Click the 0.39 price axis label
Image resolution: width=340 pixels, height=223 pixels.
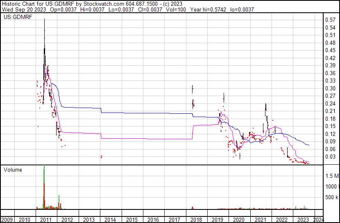(x=330, y=65)
